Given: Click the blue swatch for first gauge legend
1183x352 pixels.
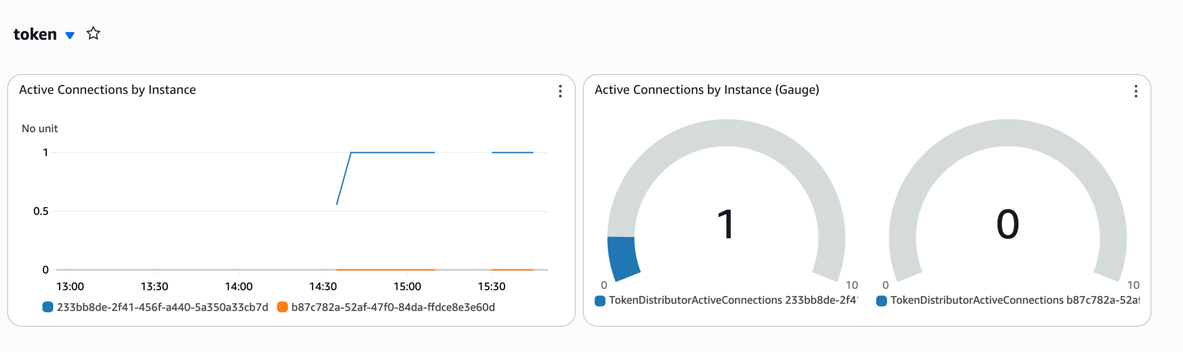Looking at the screenshot, I should tap(600, 301).
